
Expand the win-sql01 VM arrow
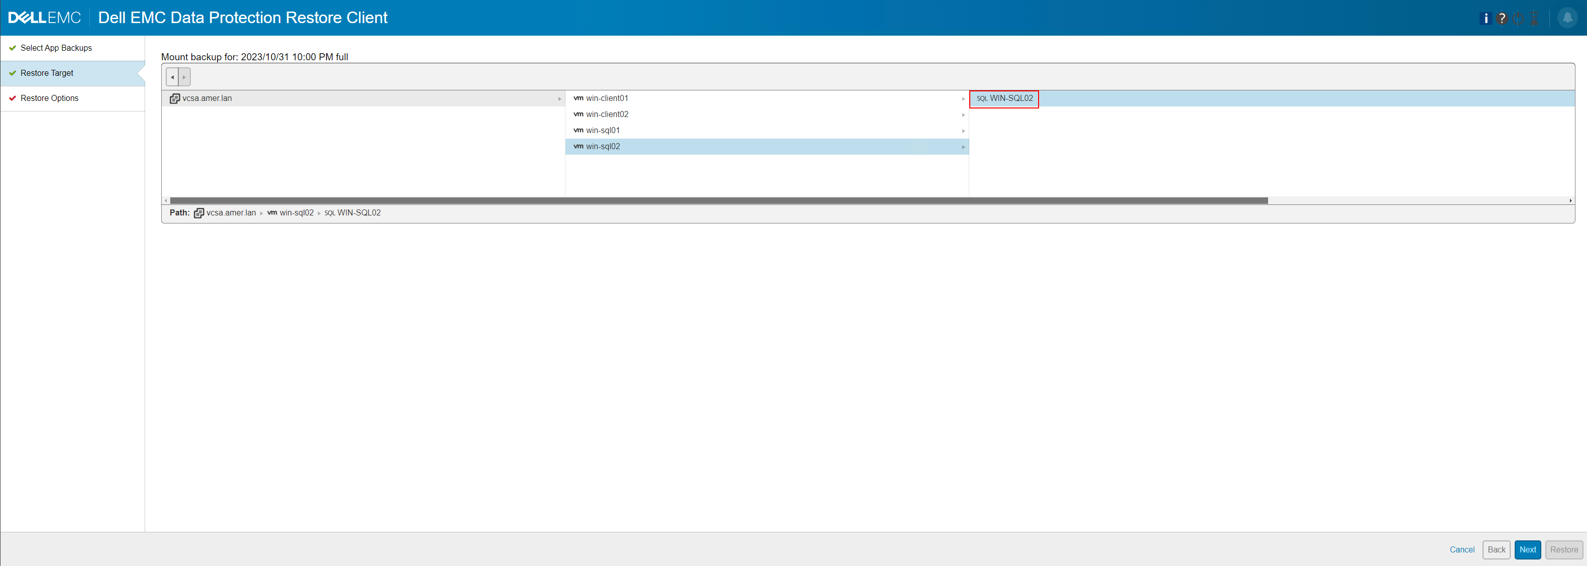(x=963, y=131)
